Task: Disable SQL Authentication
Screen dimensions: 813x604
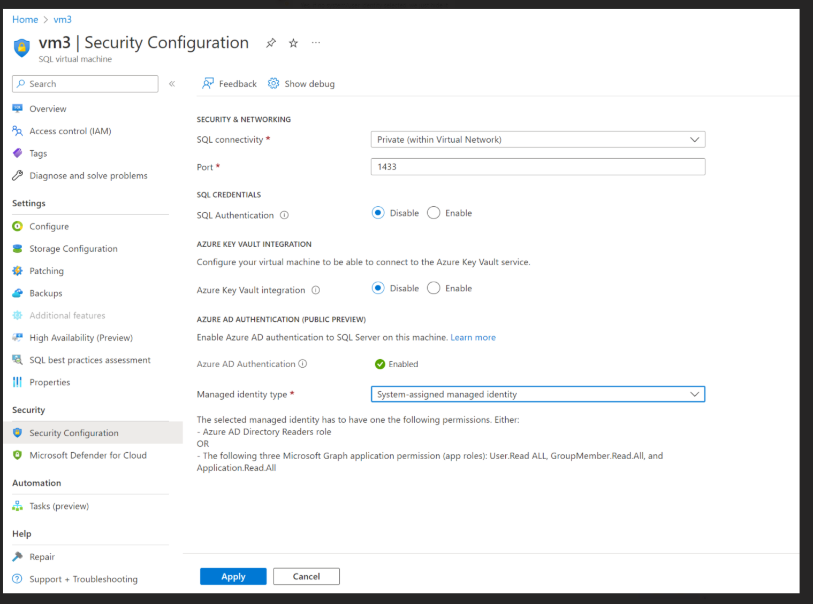Action: [378, 213]
